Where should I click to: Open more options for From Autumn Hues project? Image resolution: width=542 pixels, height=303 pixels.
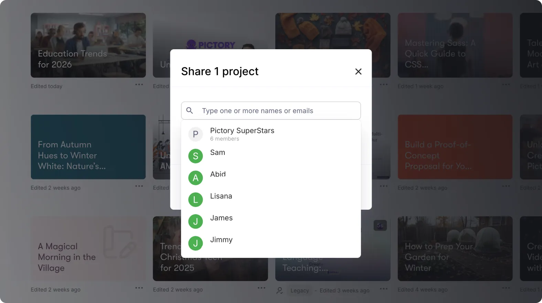[x=139, y=186]
